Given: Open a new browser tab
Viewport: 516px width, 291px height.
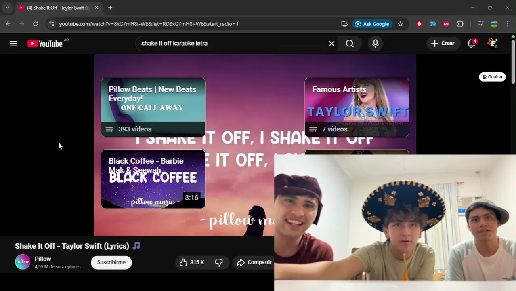Looking at the screenshot, I should coord(110,8).
